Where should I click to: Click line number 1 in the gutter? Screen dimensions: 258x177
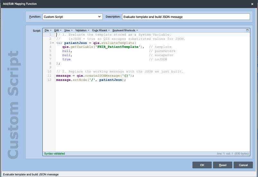pyautogui.click(x=50, y=35)
